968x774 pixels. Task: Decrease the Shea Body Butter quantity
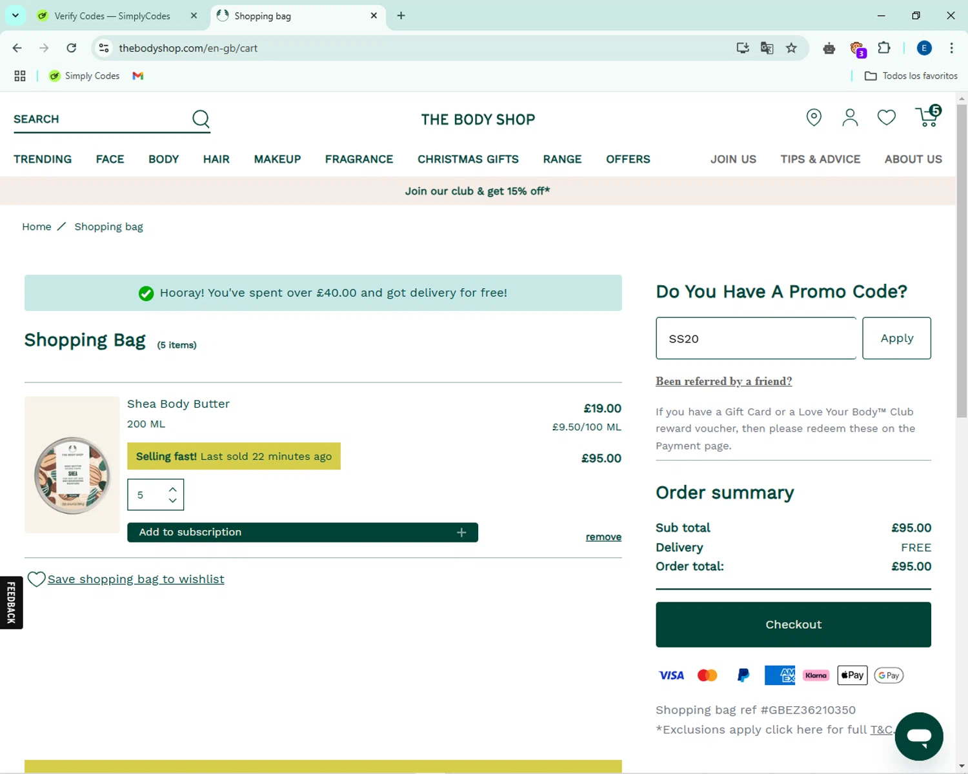pos(172,501)
